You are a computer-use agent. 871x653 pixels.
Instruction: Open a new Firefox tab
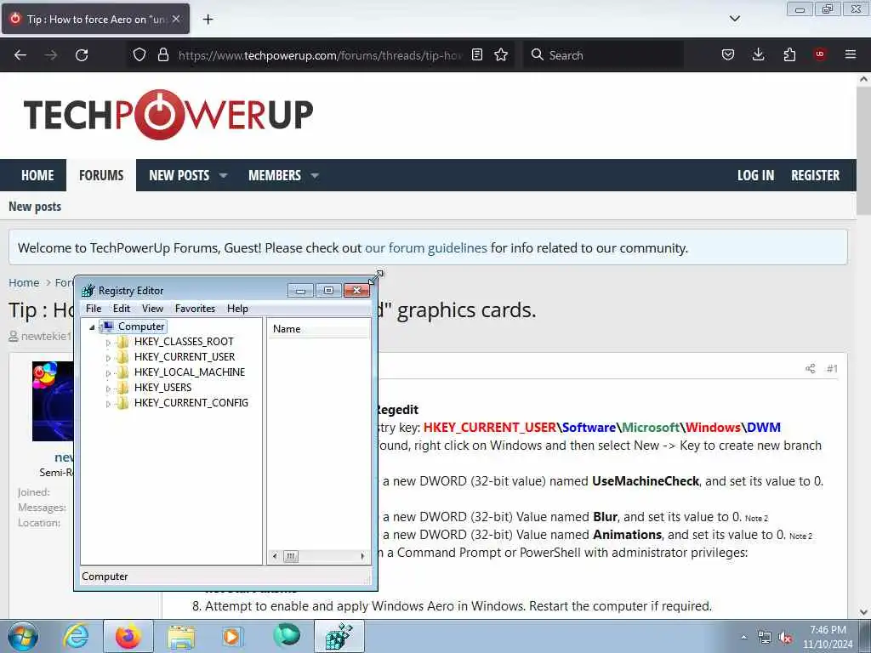coord(208,20)
